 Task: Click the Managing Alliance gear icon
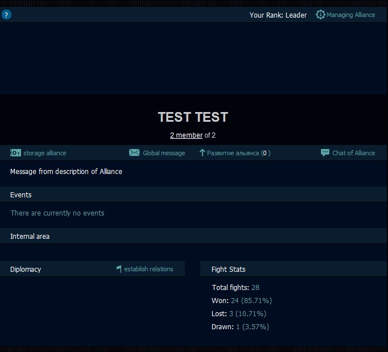(320, 15)
